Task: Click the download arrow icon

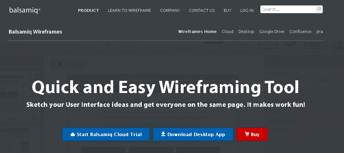Action: click(163, 134)
